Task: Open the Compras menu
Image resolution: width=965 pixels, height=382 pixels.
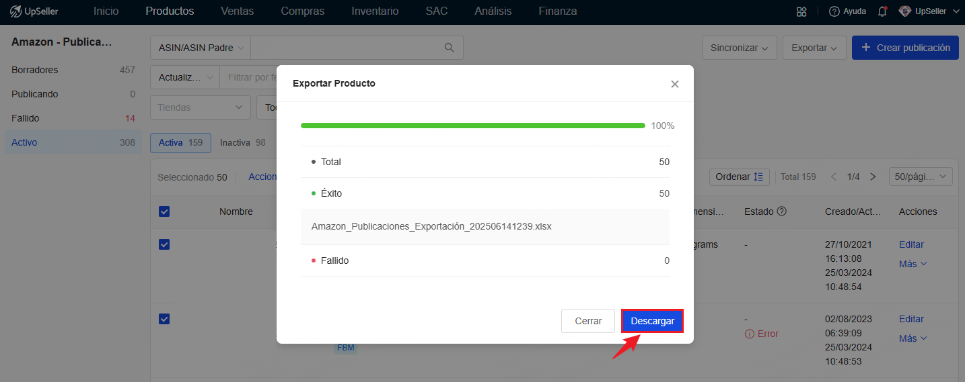Action: pyautogui.click(x=303, y=11)
